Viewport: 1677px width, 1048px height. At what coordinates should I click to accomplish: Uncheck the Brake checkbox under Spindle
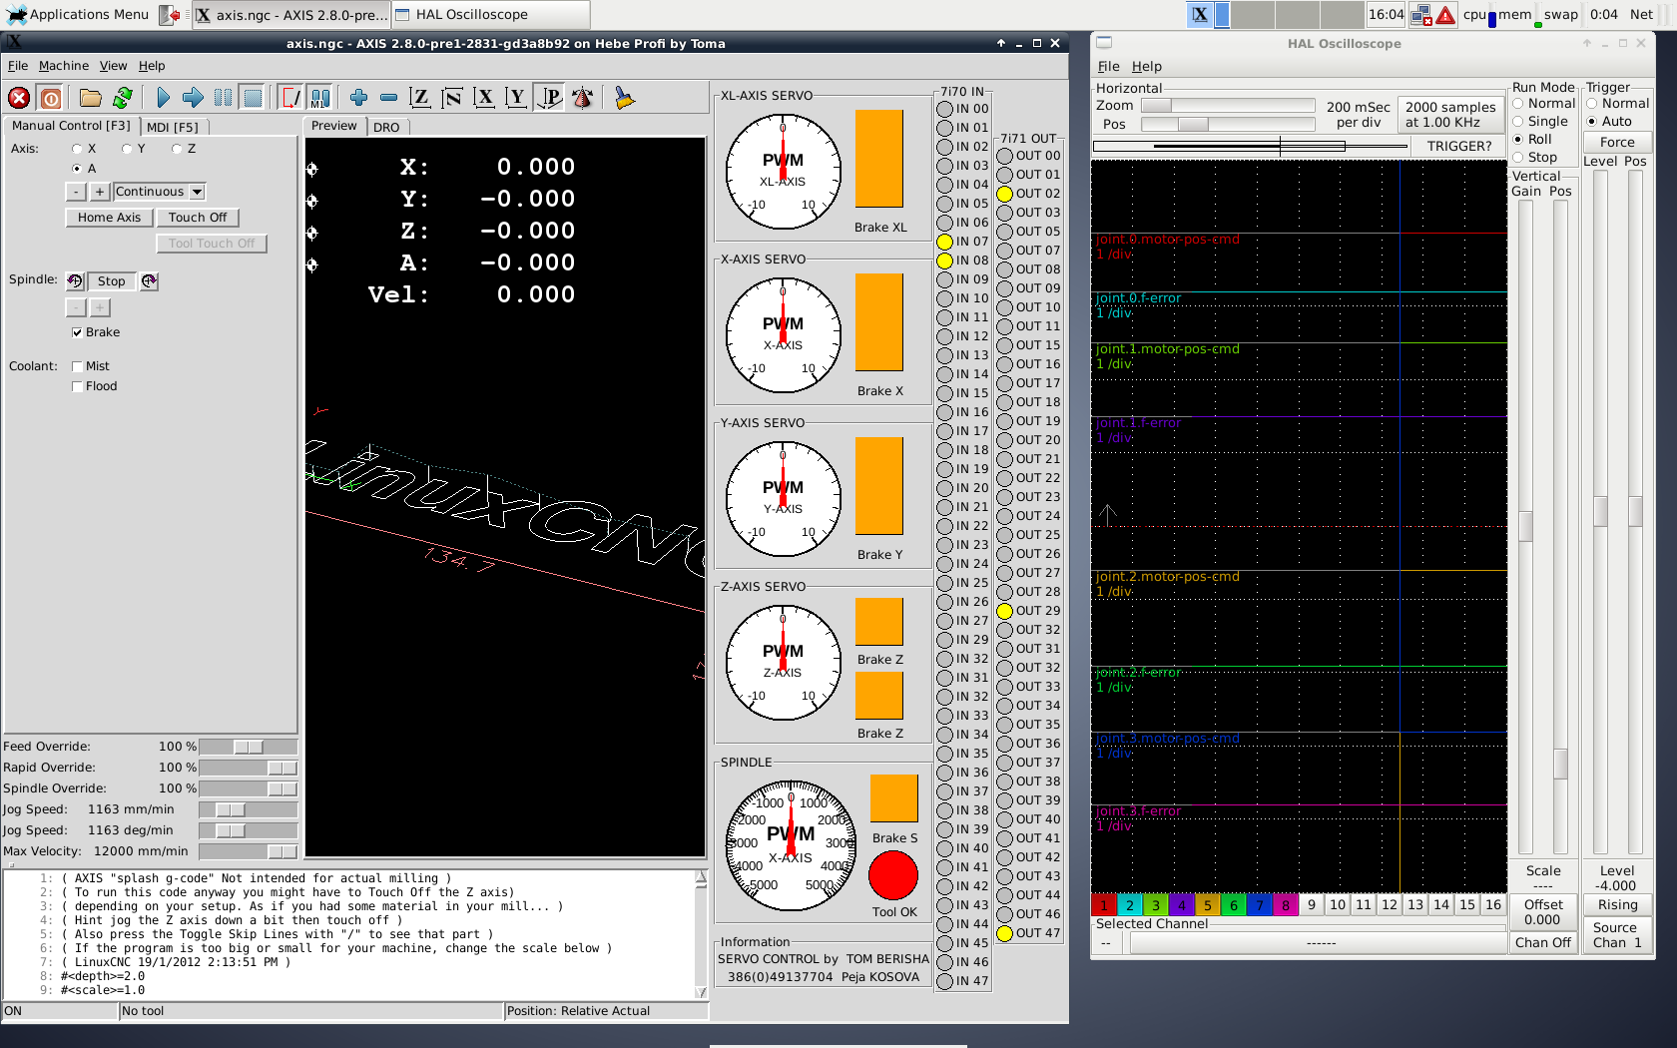(77, 332)
